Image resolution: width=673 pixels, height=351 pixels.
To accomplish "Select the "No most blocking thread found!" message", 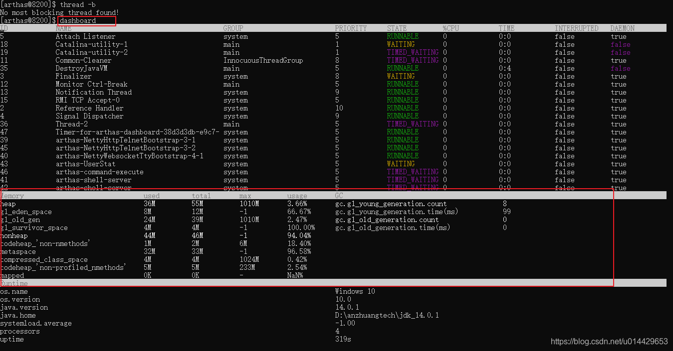I will coord(60,12).
